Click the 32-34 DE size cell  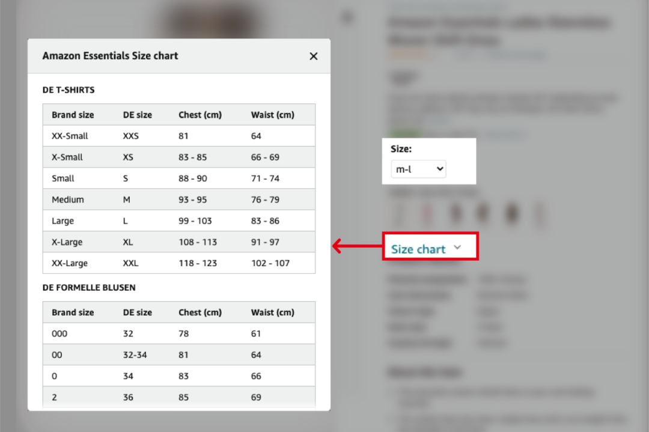(135, 355)
